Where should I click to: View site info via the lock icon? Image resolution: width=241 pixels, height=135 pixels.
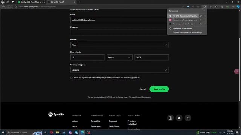point(16,7)
